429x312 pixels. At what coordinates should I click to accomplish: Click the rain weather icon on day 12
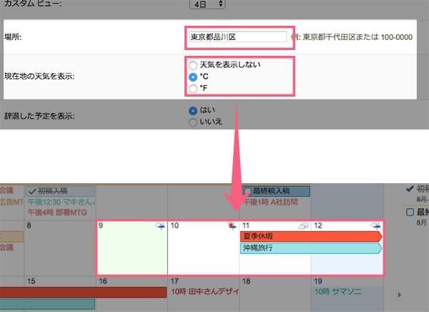tap(375, 226)
